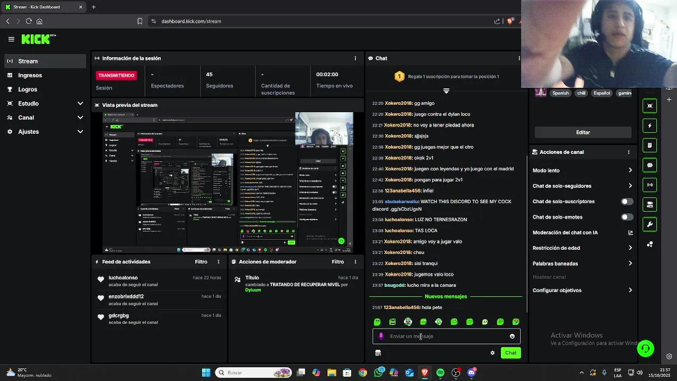The width and height of the screenshot is (677, 381).
Task: Click the KICK logo
Action: pos(38,39)
